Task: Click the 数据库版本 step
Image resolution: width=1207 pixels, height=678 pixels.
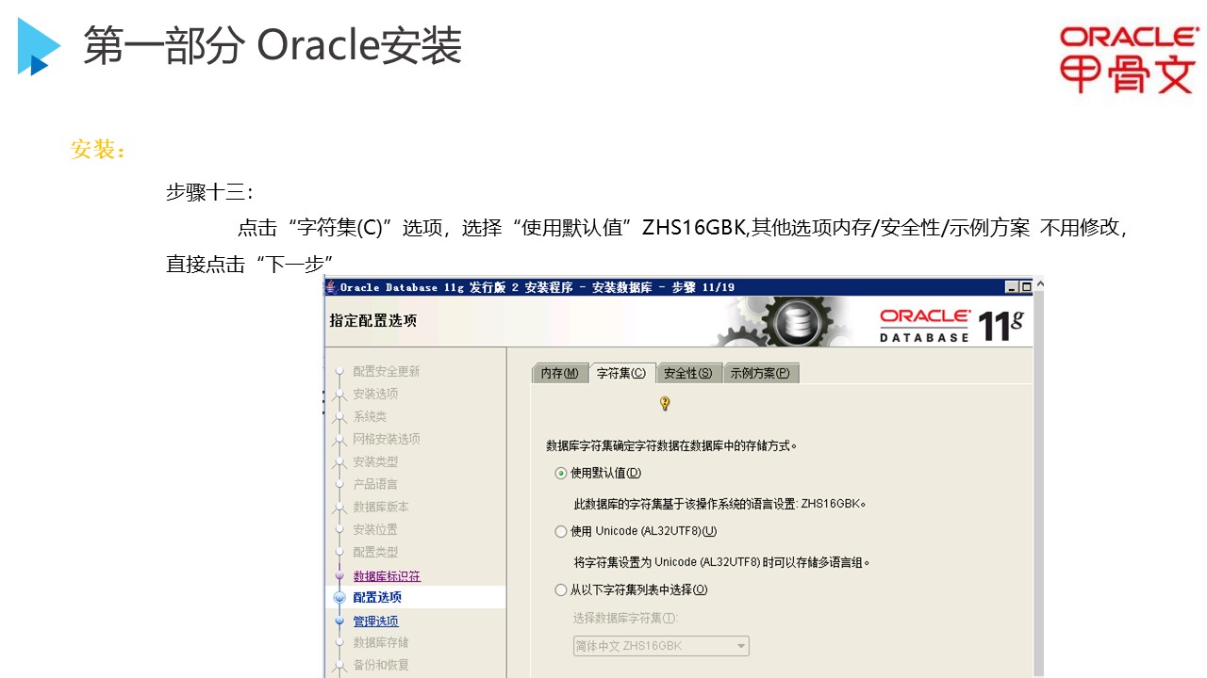Action: tap(381, 507)
